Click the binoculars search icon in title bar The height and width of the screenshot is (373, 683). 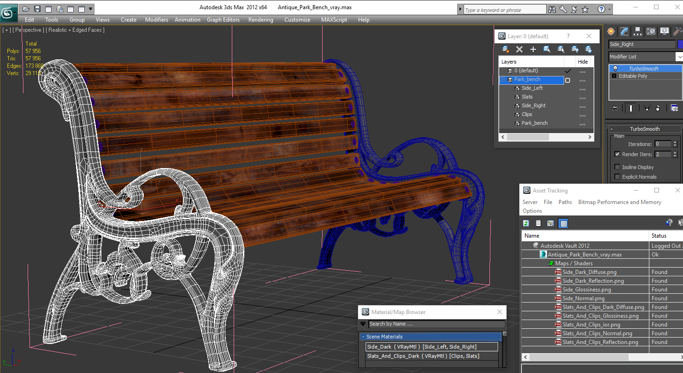coord(552,9)
